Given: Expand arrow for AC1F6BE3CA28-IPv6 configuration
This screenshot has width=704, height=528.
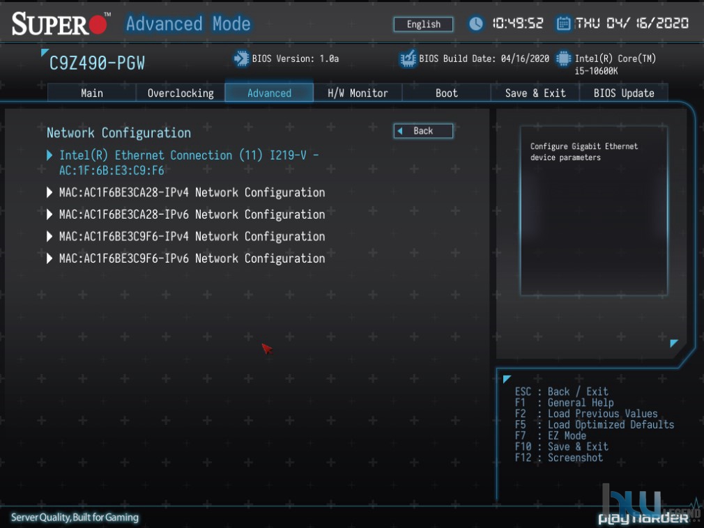Looking at the screenshot, I should [x=49, y=215].
